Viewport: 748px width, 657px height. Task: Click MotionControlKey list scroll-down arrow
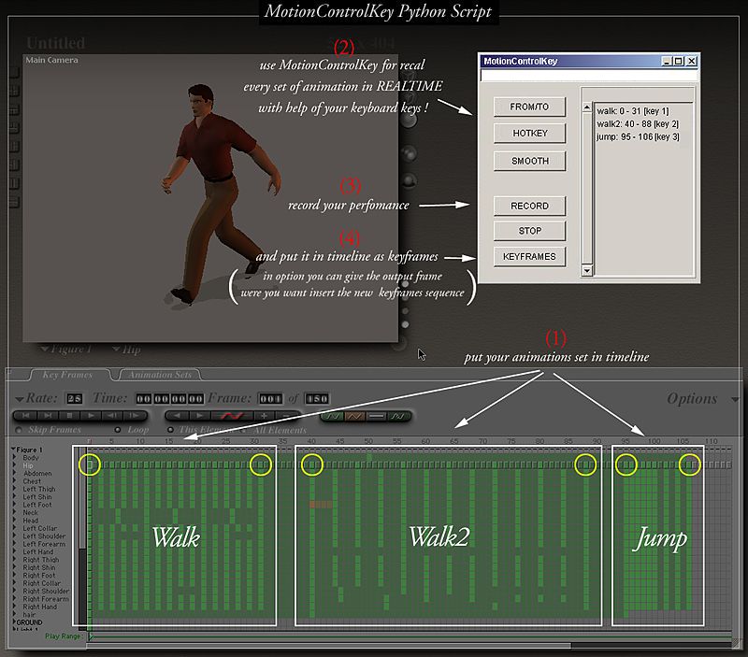coord(587,270)
